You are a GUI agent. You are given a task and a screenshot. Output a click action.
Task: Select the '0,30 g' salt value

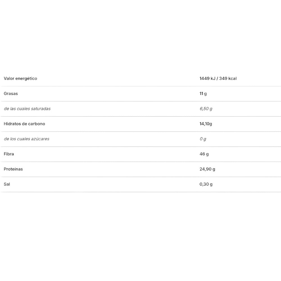[206, 184]
